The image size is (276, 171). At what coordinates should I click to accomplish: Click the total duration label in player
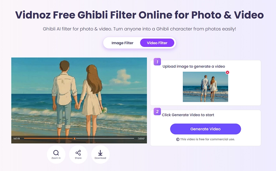point(141,139)
